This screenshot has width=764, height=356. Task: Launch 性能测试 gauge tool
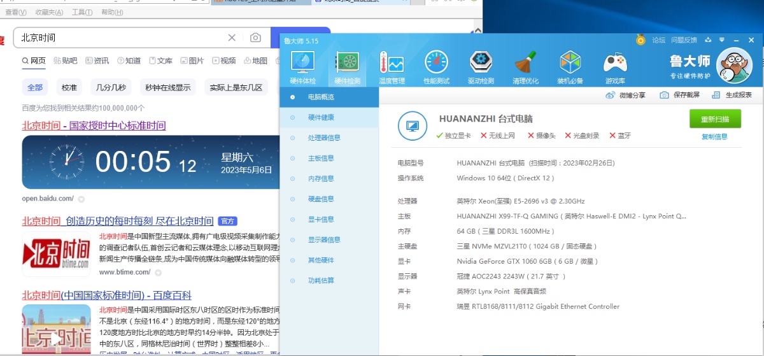point(436,68)
